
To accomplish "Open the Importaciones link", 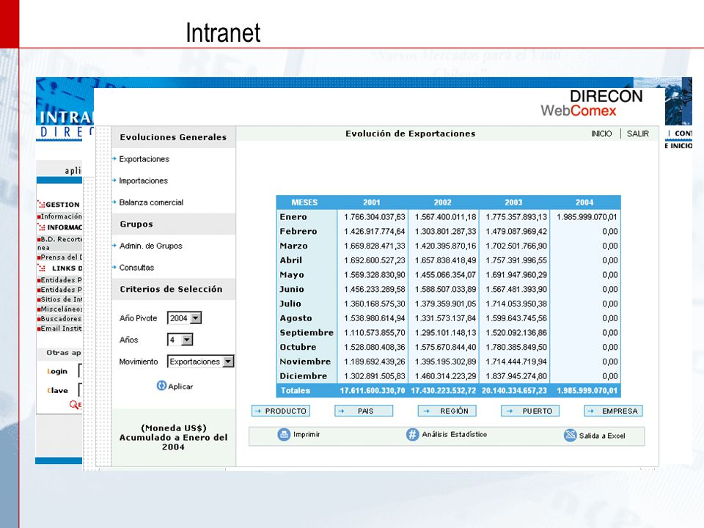I will click(x=143, y=180).
